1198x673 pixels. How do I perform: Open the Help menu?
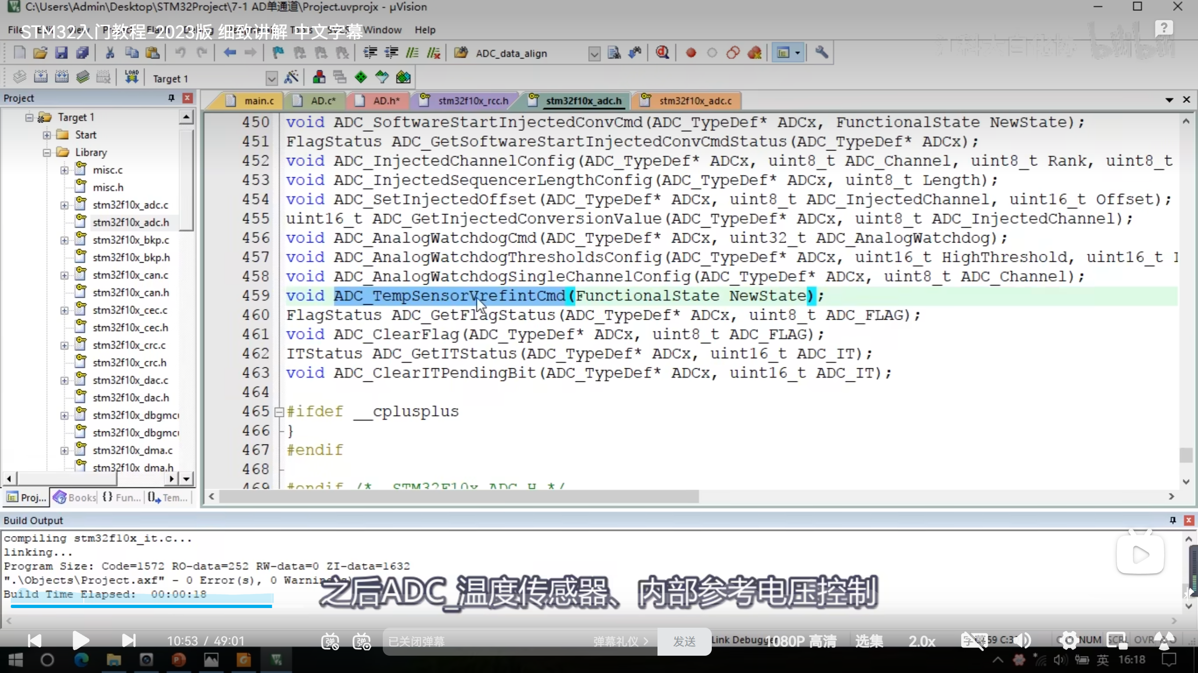(425, 30)
